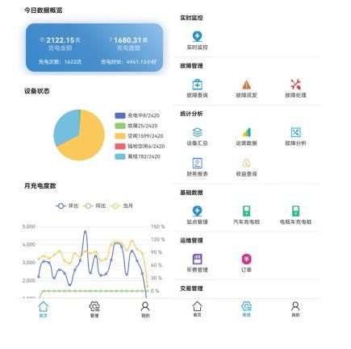
Task: Open 站点管理 icon
Action: [197, 211]
